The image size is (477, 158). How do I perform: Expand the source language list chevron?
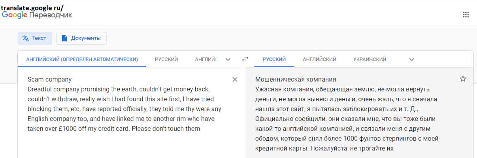click(228, 59)
